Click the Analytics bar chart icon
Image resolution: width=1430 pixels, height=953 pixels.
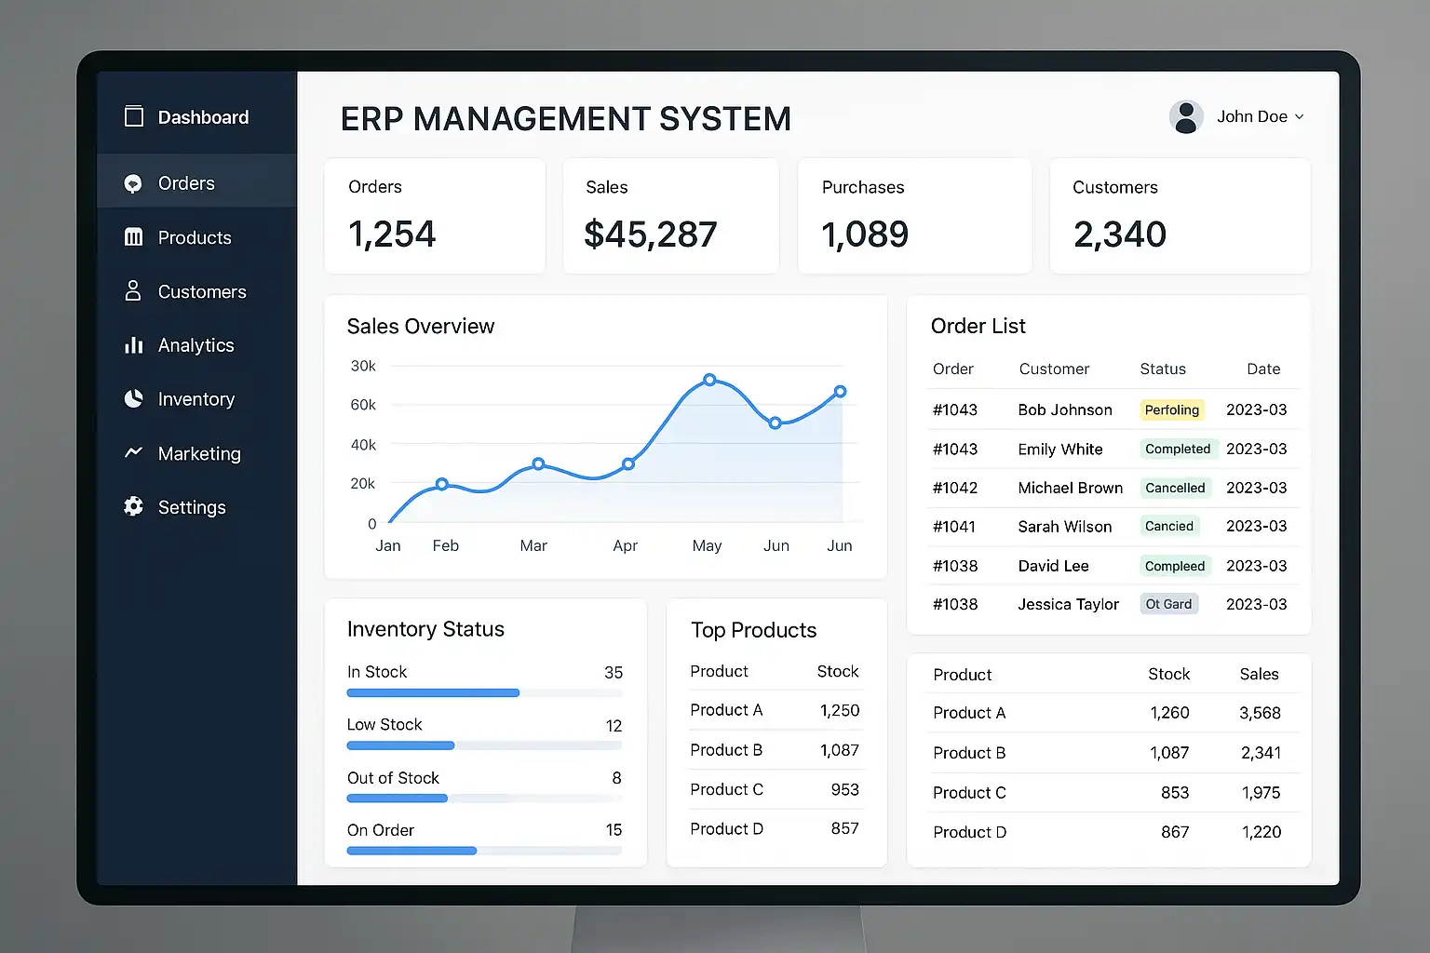[x=133, y=345]
